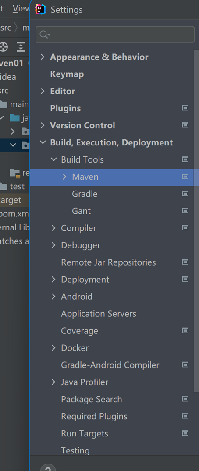
Task: Open Remote Jar Repositories settings
Action: click(109, 262)
